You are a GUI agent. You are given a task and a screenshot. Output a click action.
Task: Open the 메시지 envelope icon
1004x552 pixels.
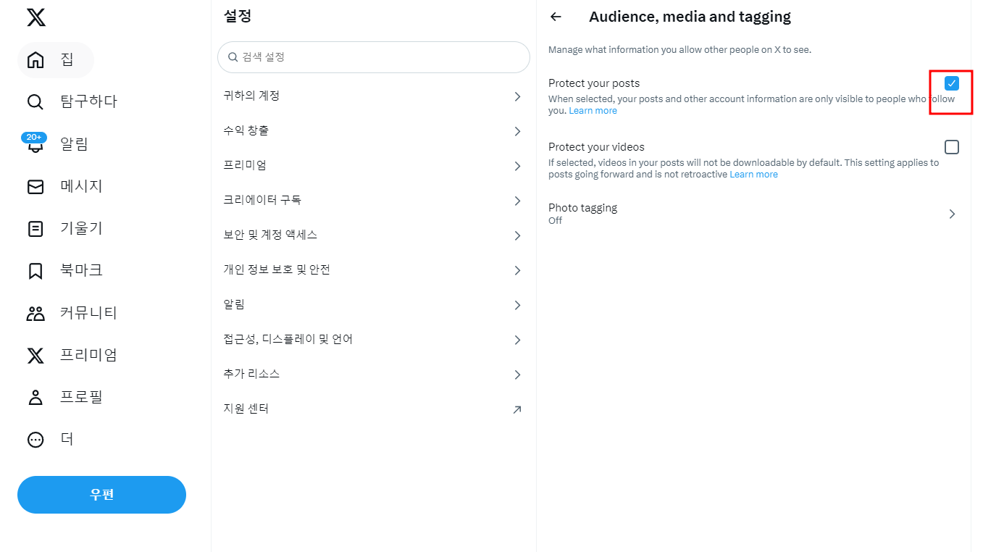(35, 186)
